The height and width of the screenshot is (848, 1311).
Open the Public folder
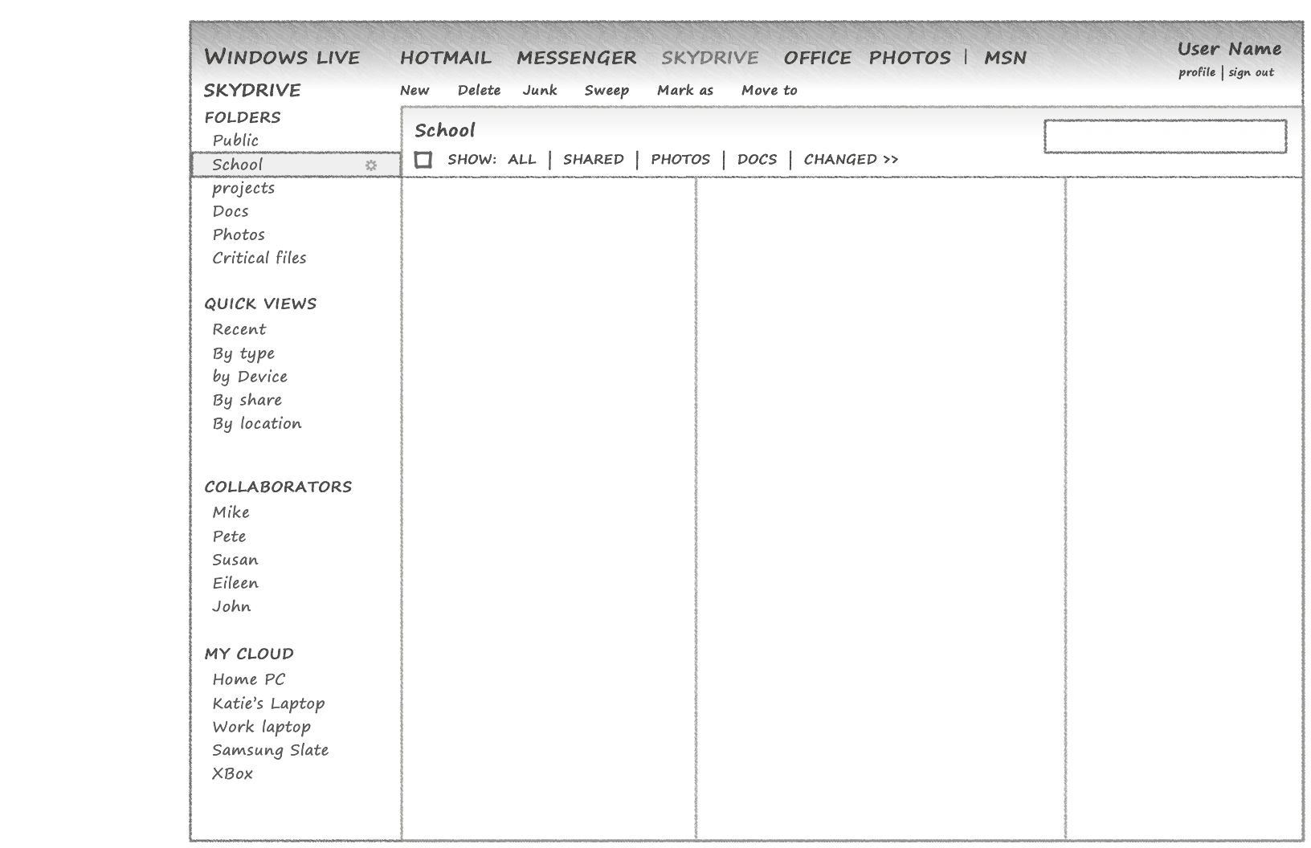pos(235,141)
